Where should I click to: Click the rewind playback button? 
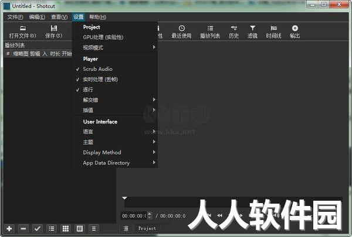pos(220,215)
